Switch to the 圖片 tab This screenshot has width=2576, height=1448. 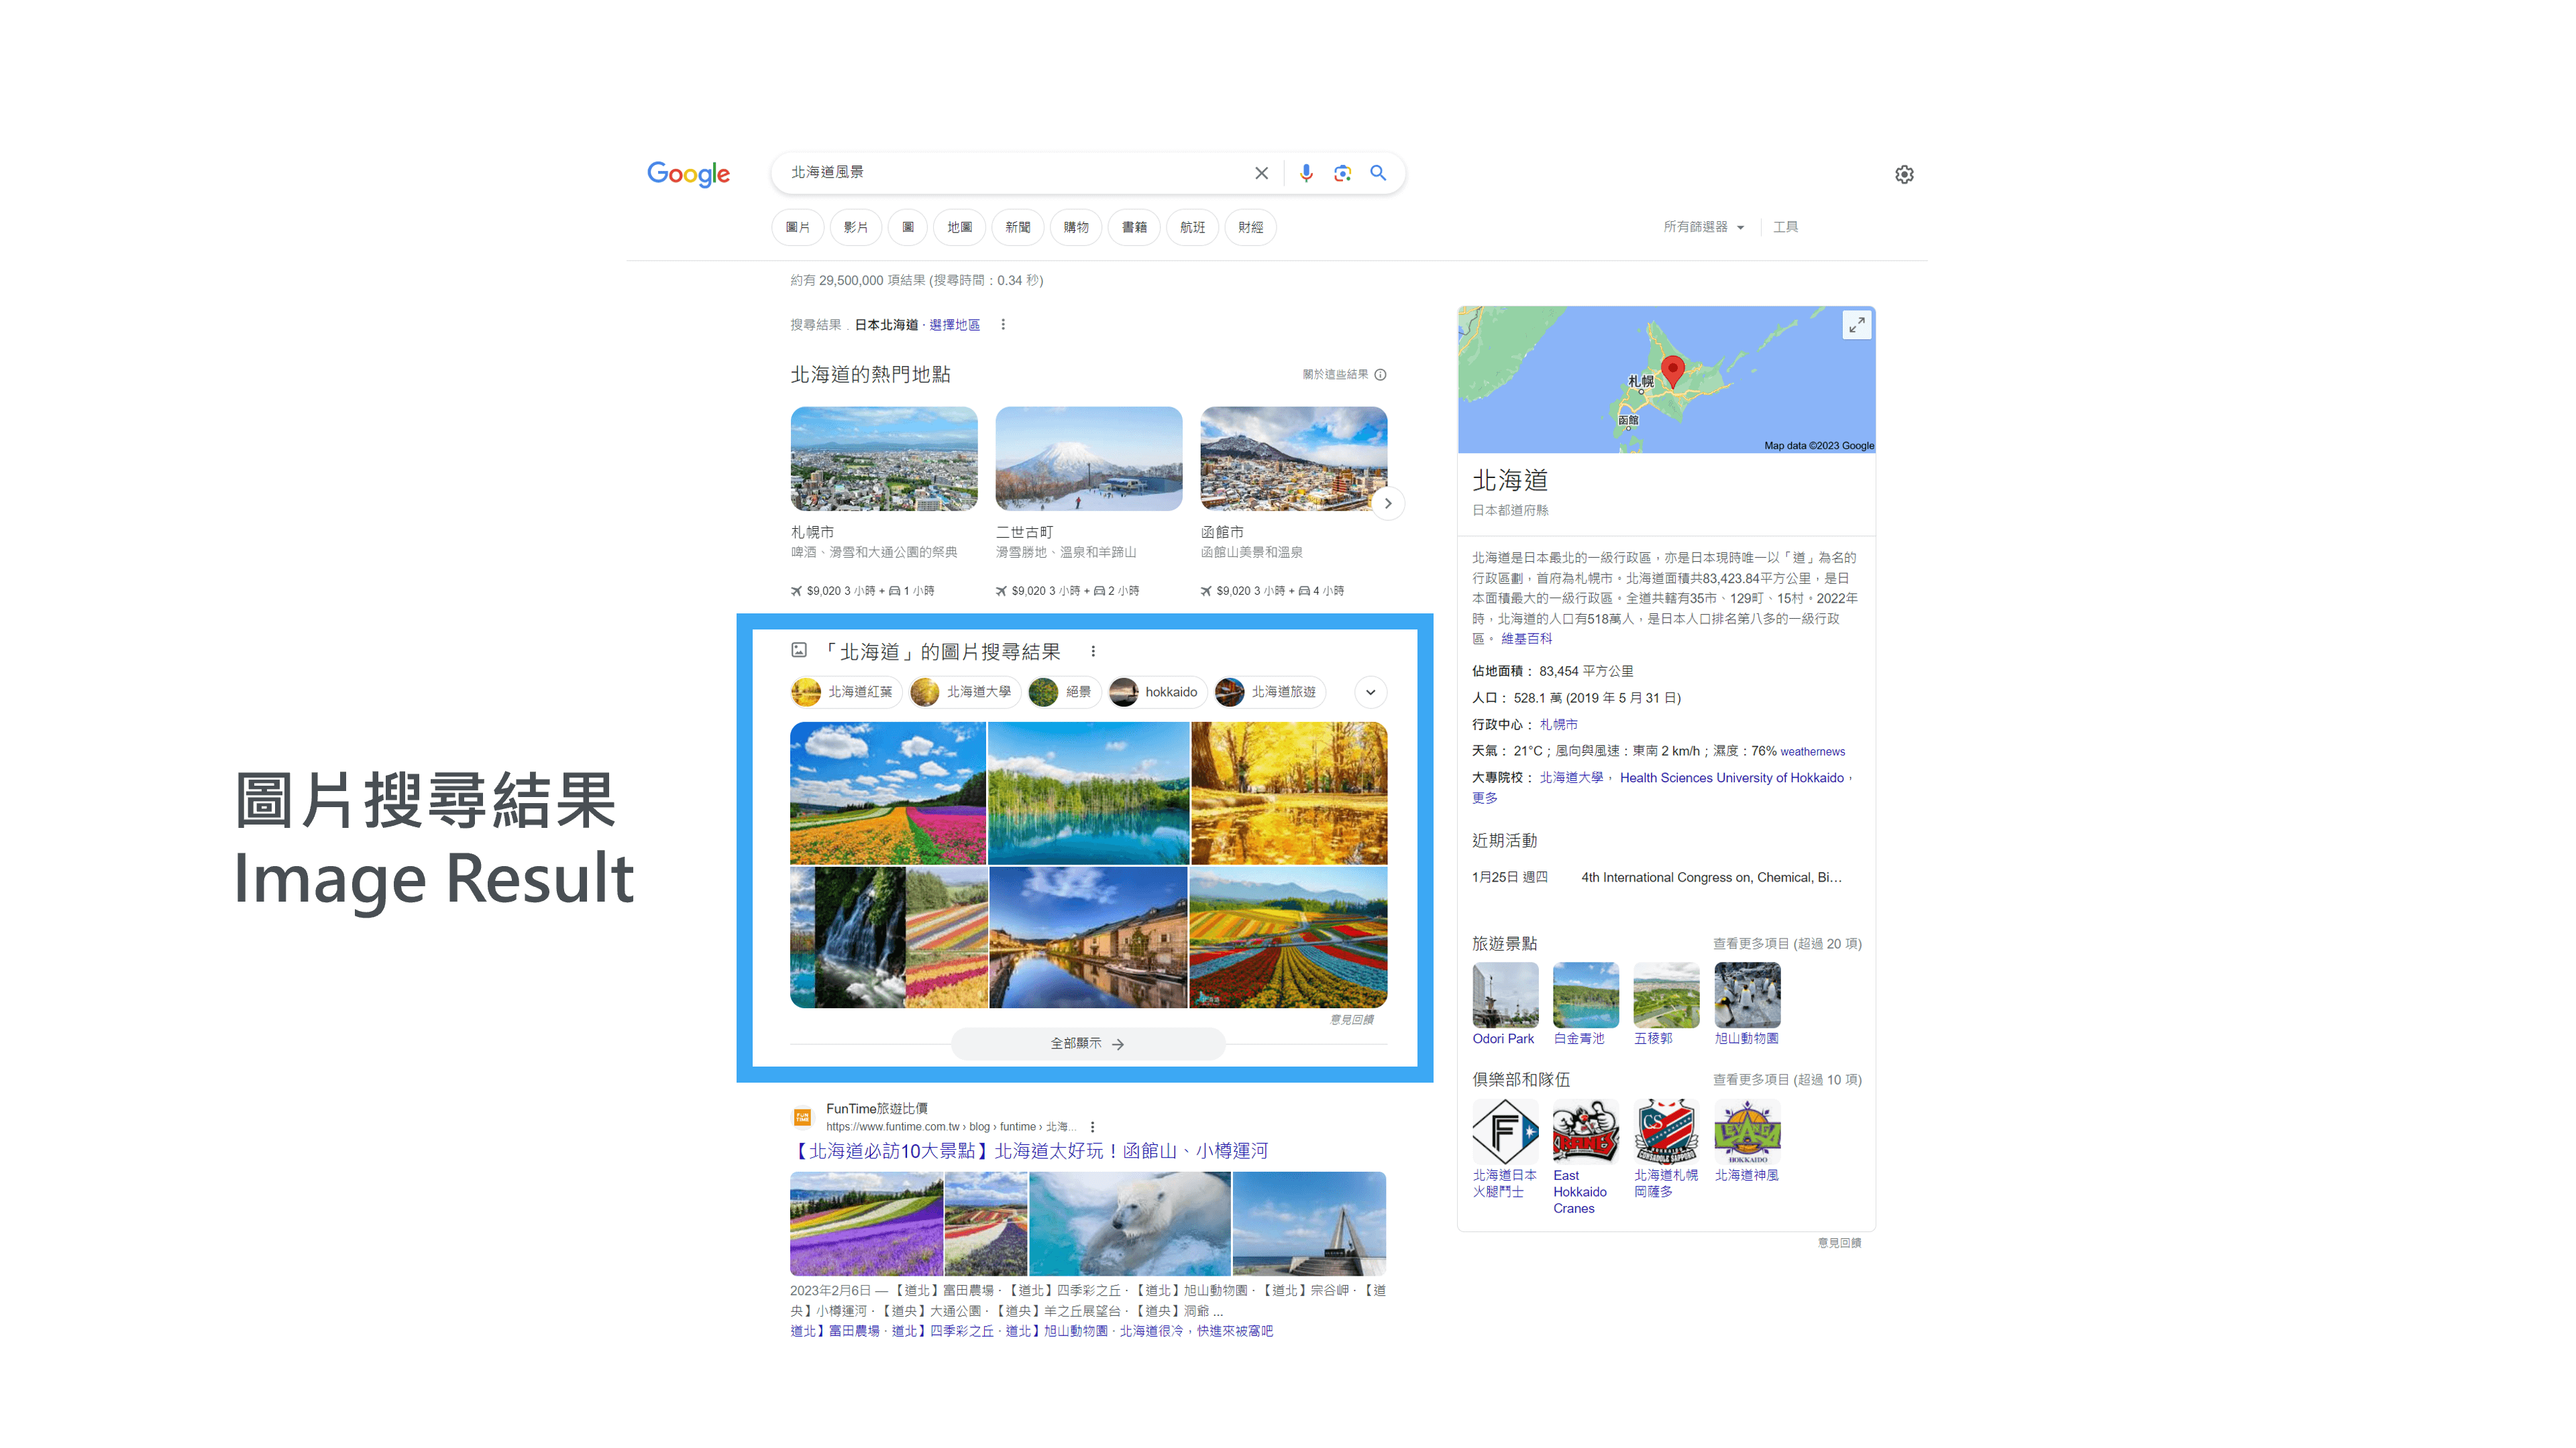click(x=797, y=227)
